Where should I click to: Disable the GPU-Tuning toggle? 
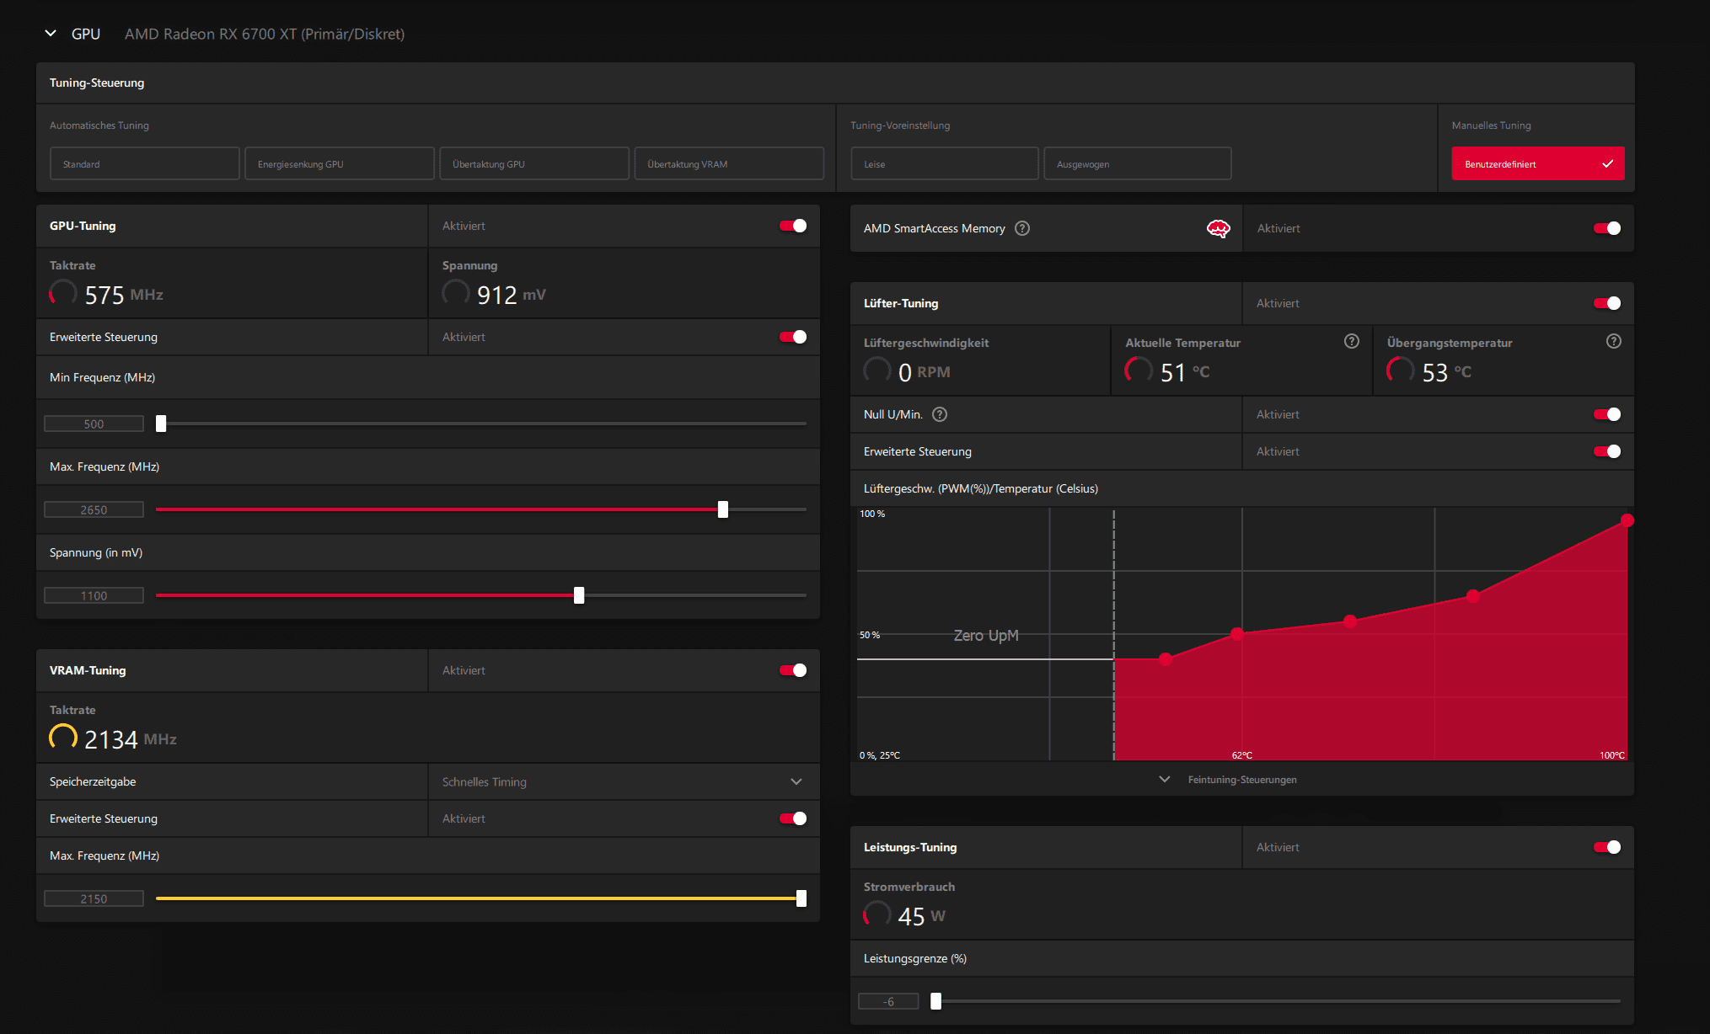[x=792, y=226]
